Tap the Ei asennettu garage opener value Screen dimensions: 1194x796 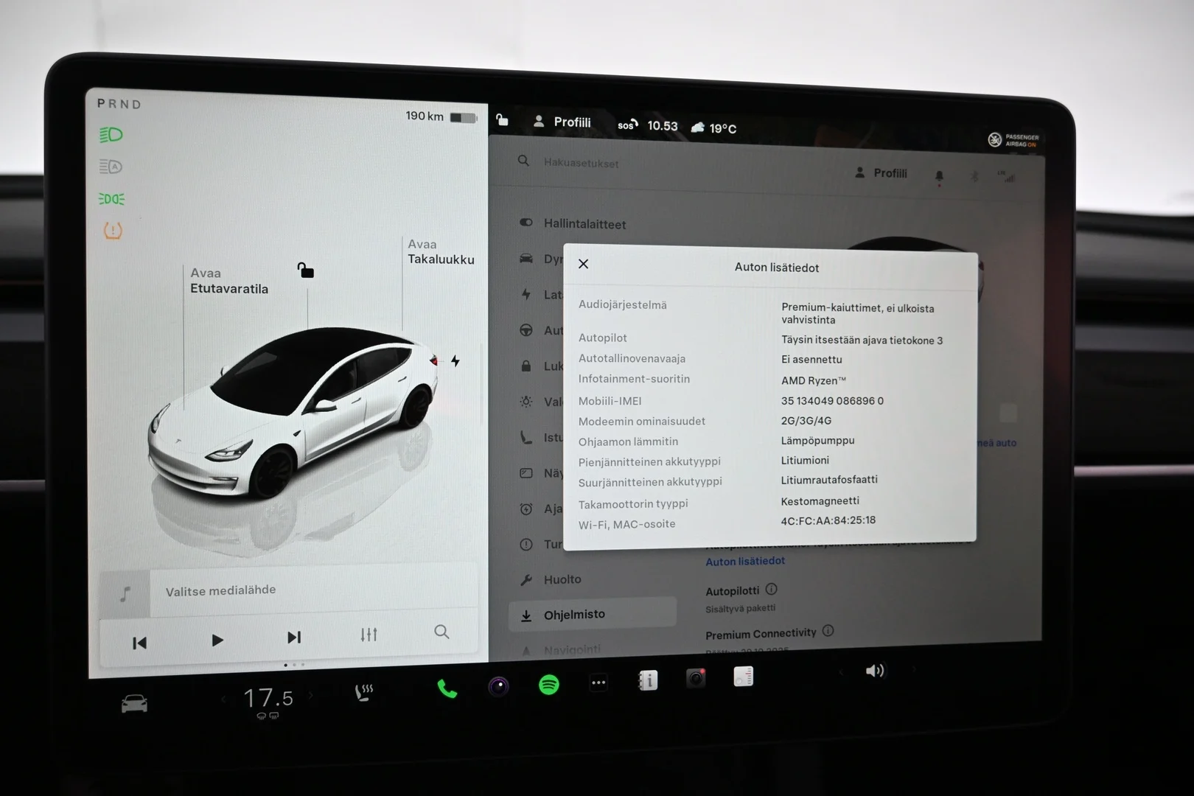click(x=811, y=360)
